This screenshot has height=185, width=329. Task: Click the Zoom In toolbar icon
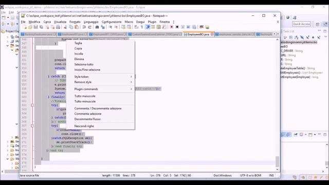point(111,27)
